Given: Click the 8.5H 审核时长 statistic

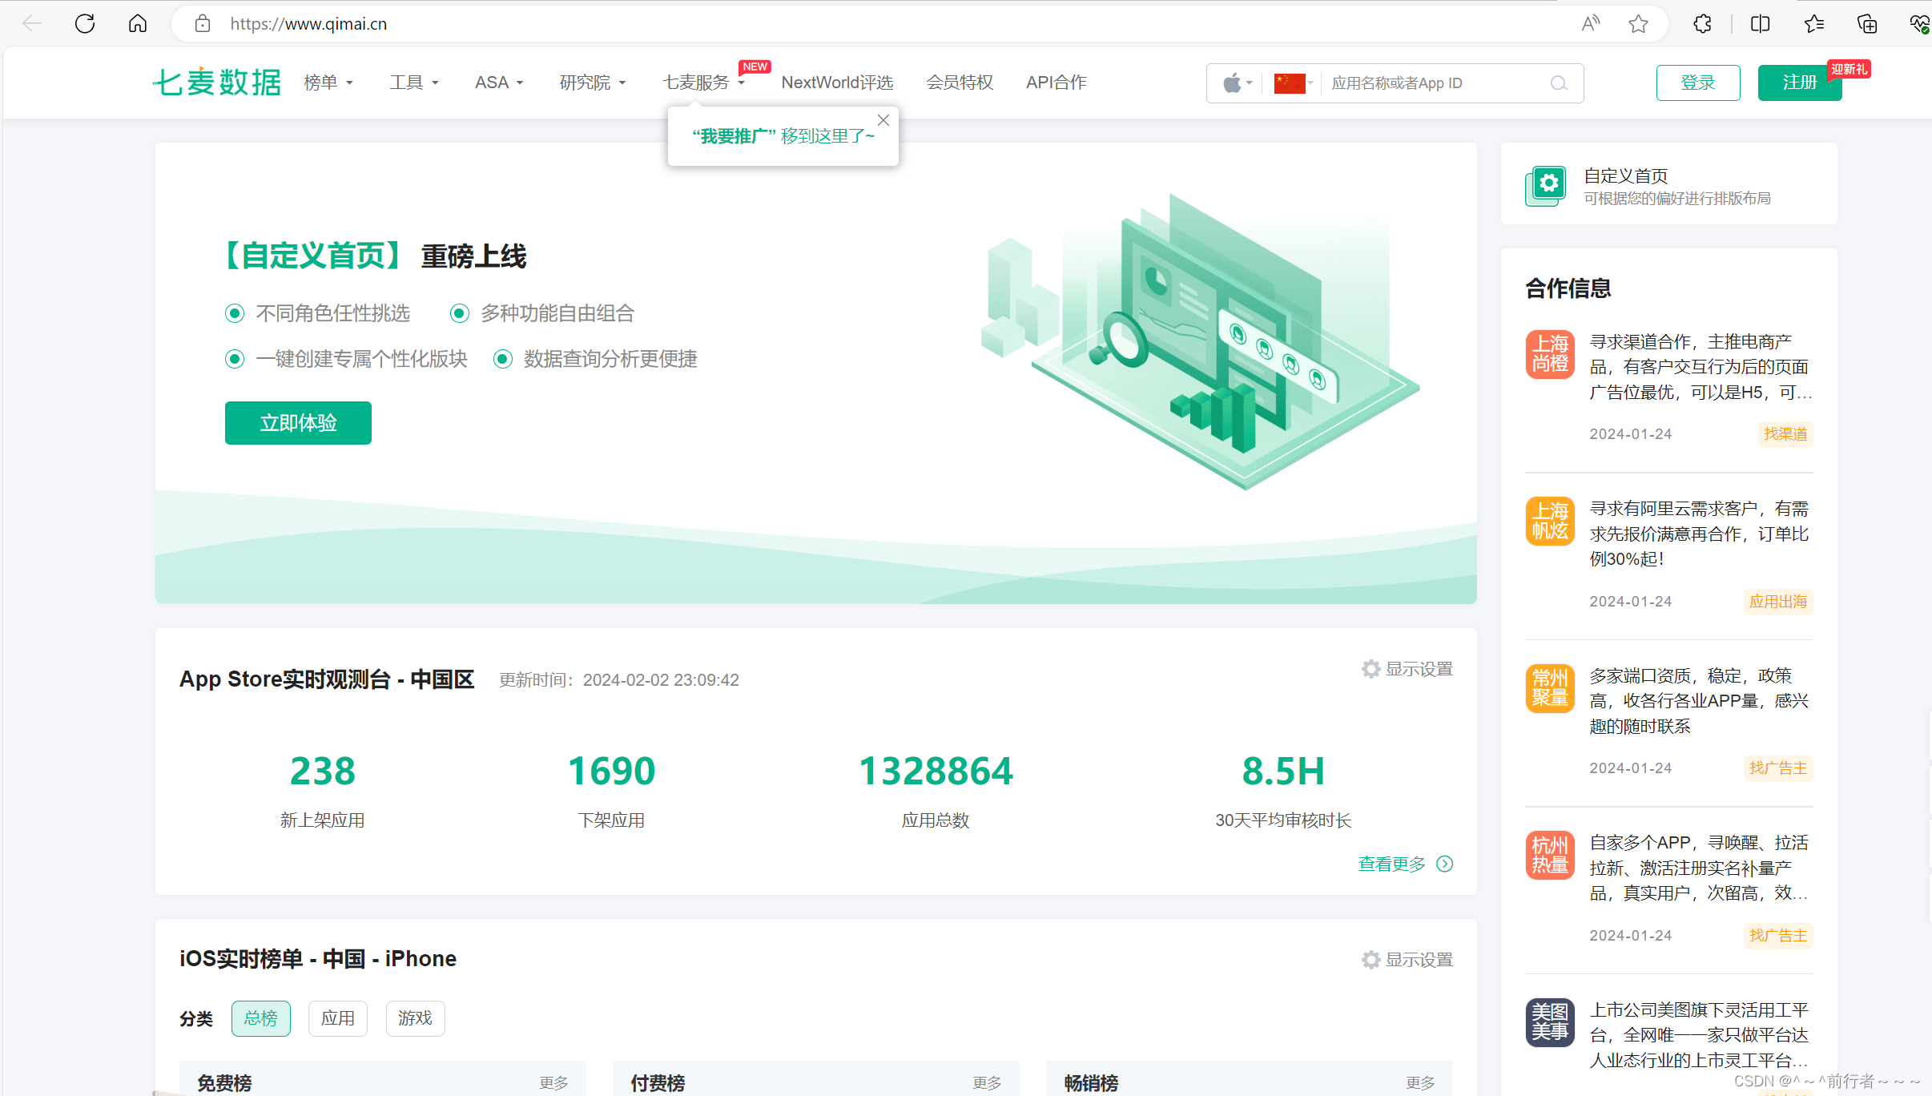Looking at the screenshot, I should [1283, 790].
